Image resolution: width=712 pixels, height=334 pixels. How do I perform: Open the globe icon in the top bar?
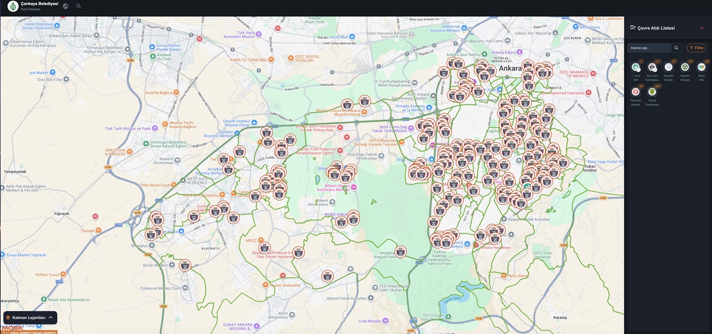point(65,6)
